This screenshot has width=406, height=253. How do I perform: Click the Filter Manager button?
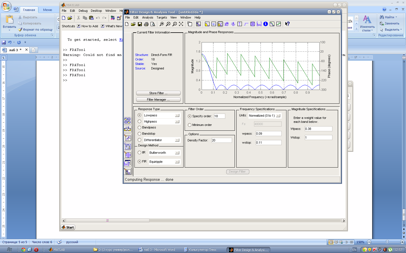click(158, 100)
